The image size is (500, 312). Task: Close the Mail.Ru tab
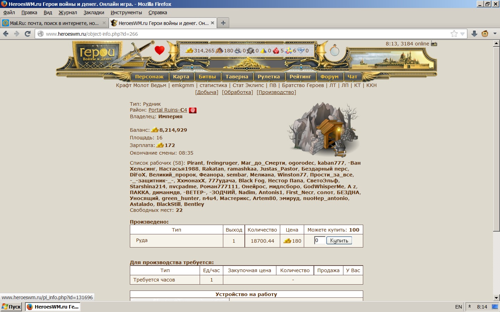[104, 23]
